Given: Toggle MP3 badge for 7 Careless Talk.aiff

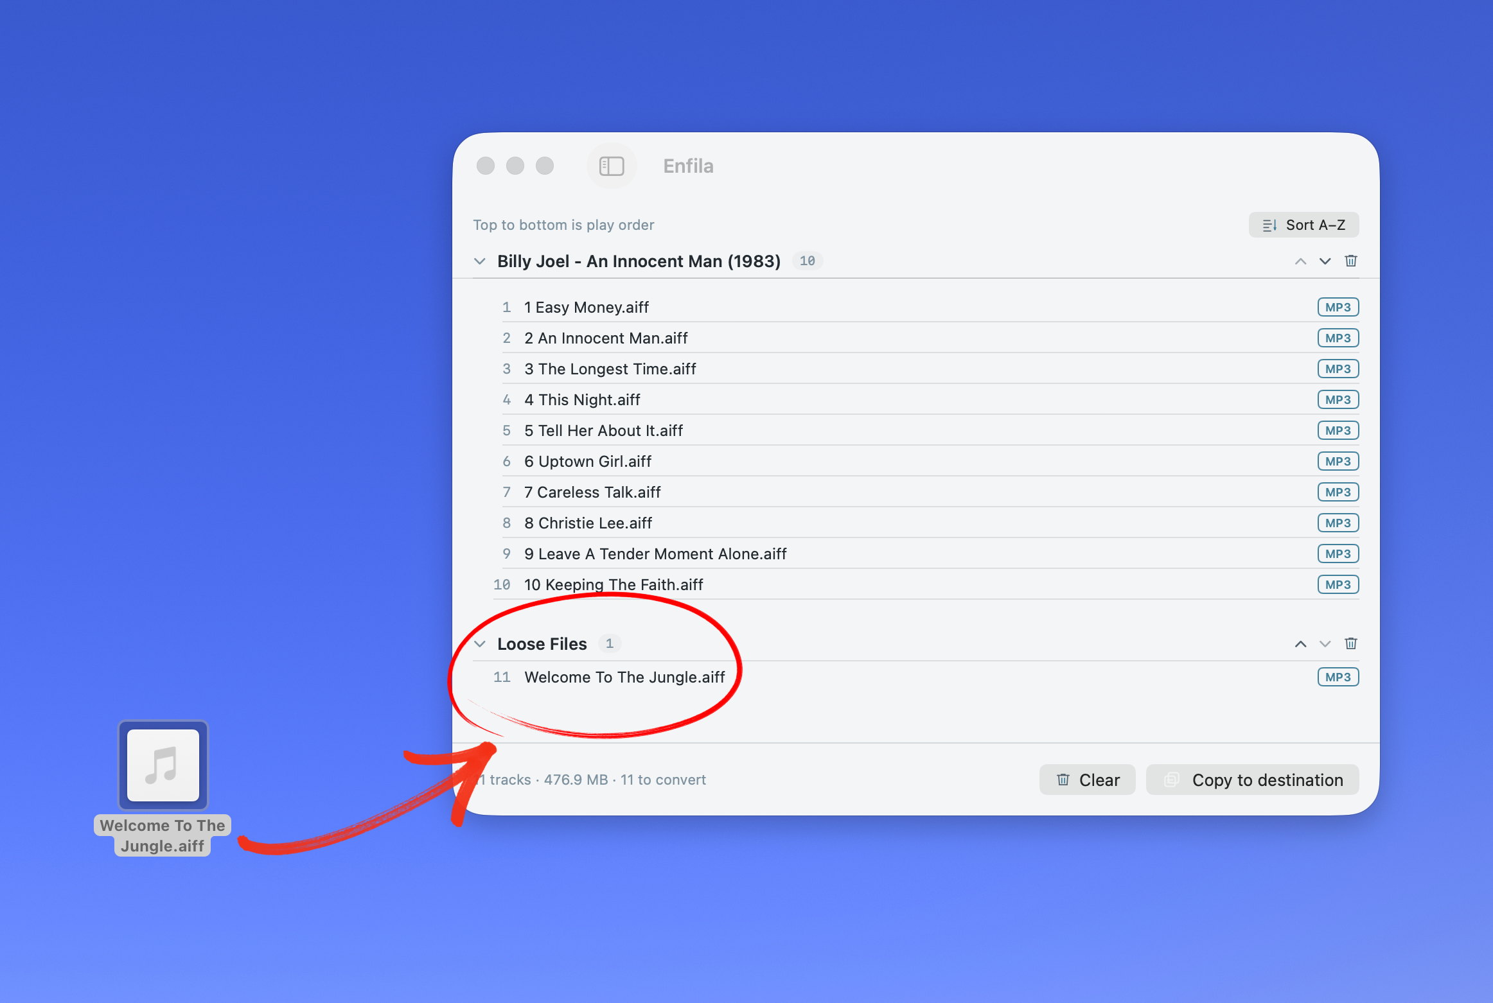Looking at the screenshot, I should click(1338, 493).
